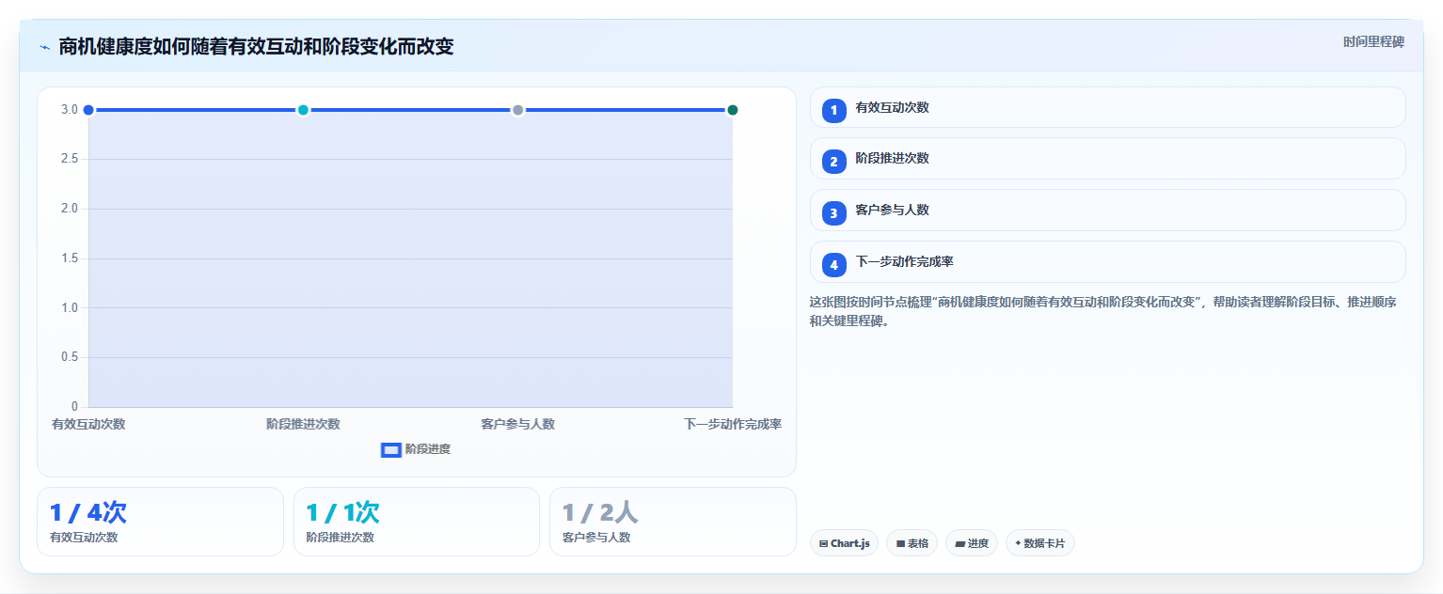Viewport: 1443px width, 594px height.
Task: Click the y-axis value 3.0
Action: pyautogui.click(x=70, y=110)
